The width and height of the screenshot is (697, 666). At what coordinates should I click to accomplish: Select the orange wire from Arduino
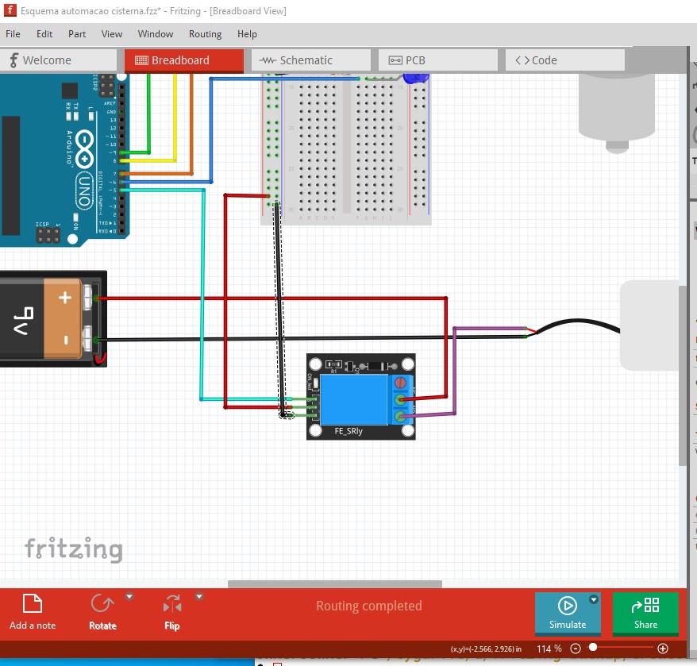pos(191,124)
